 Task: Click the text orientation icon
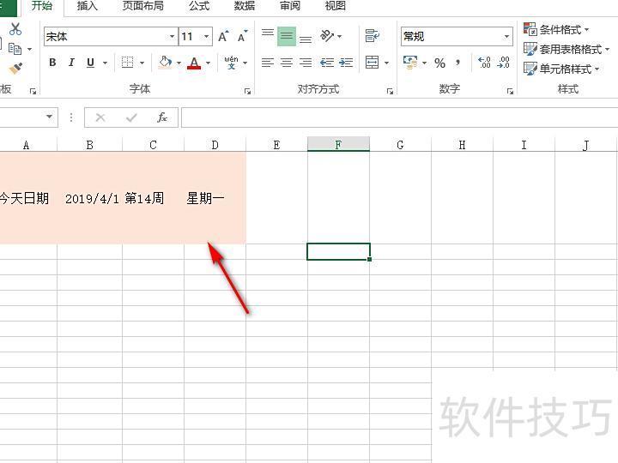[x=327, y=36]
